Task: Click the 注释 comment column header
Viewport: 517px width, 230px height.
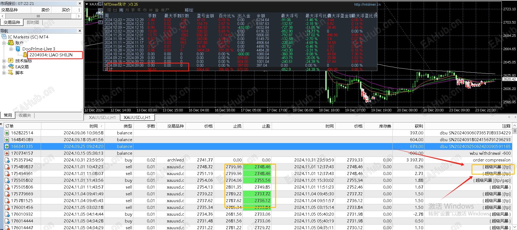Action: 468,126
